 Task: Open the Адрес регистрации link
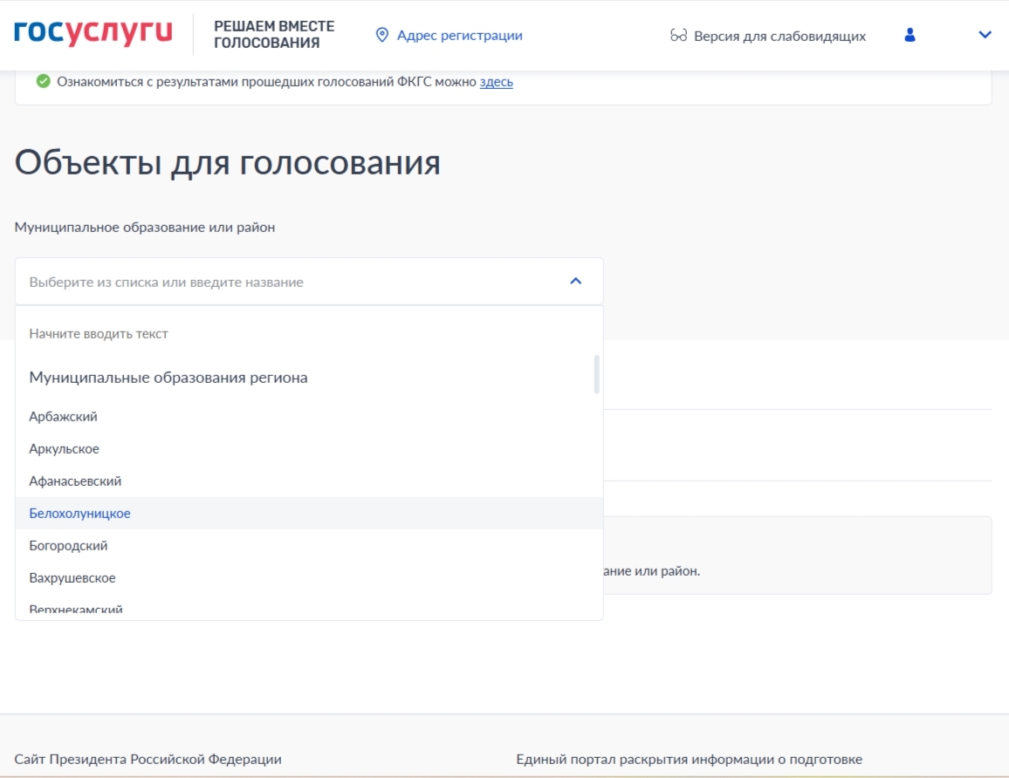(x=459, y=36)
